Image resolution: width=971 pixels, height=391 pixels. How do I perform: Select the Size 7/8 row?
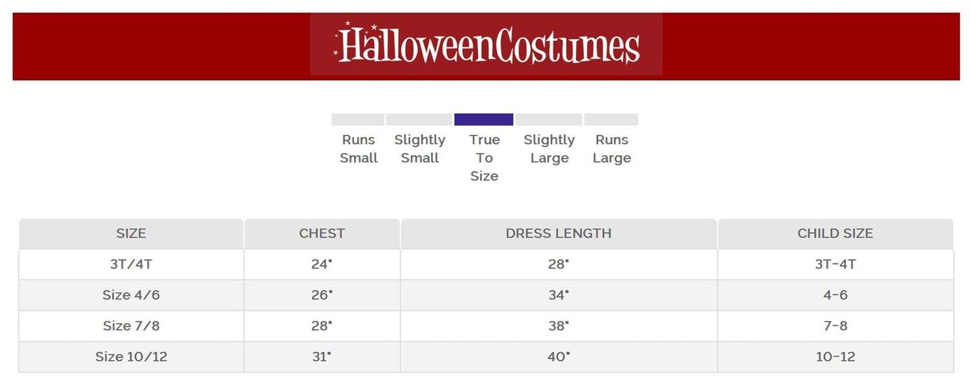point(131,326)
